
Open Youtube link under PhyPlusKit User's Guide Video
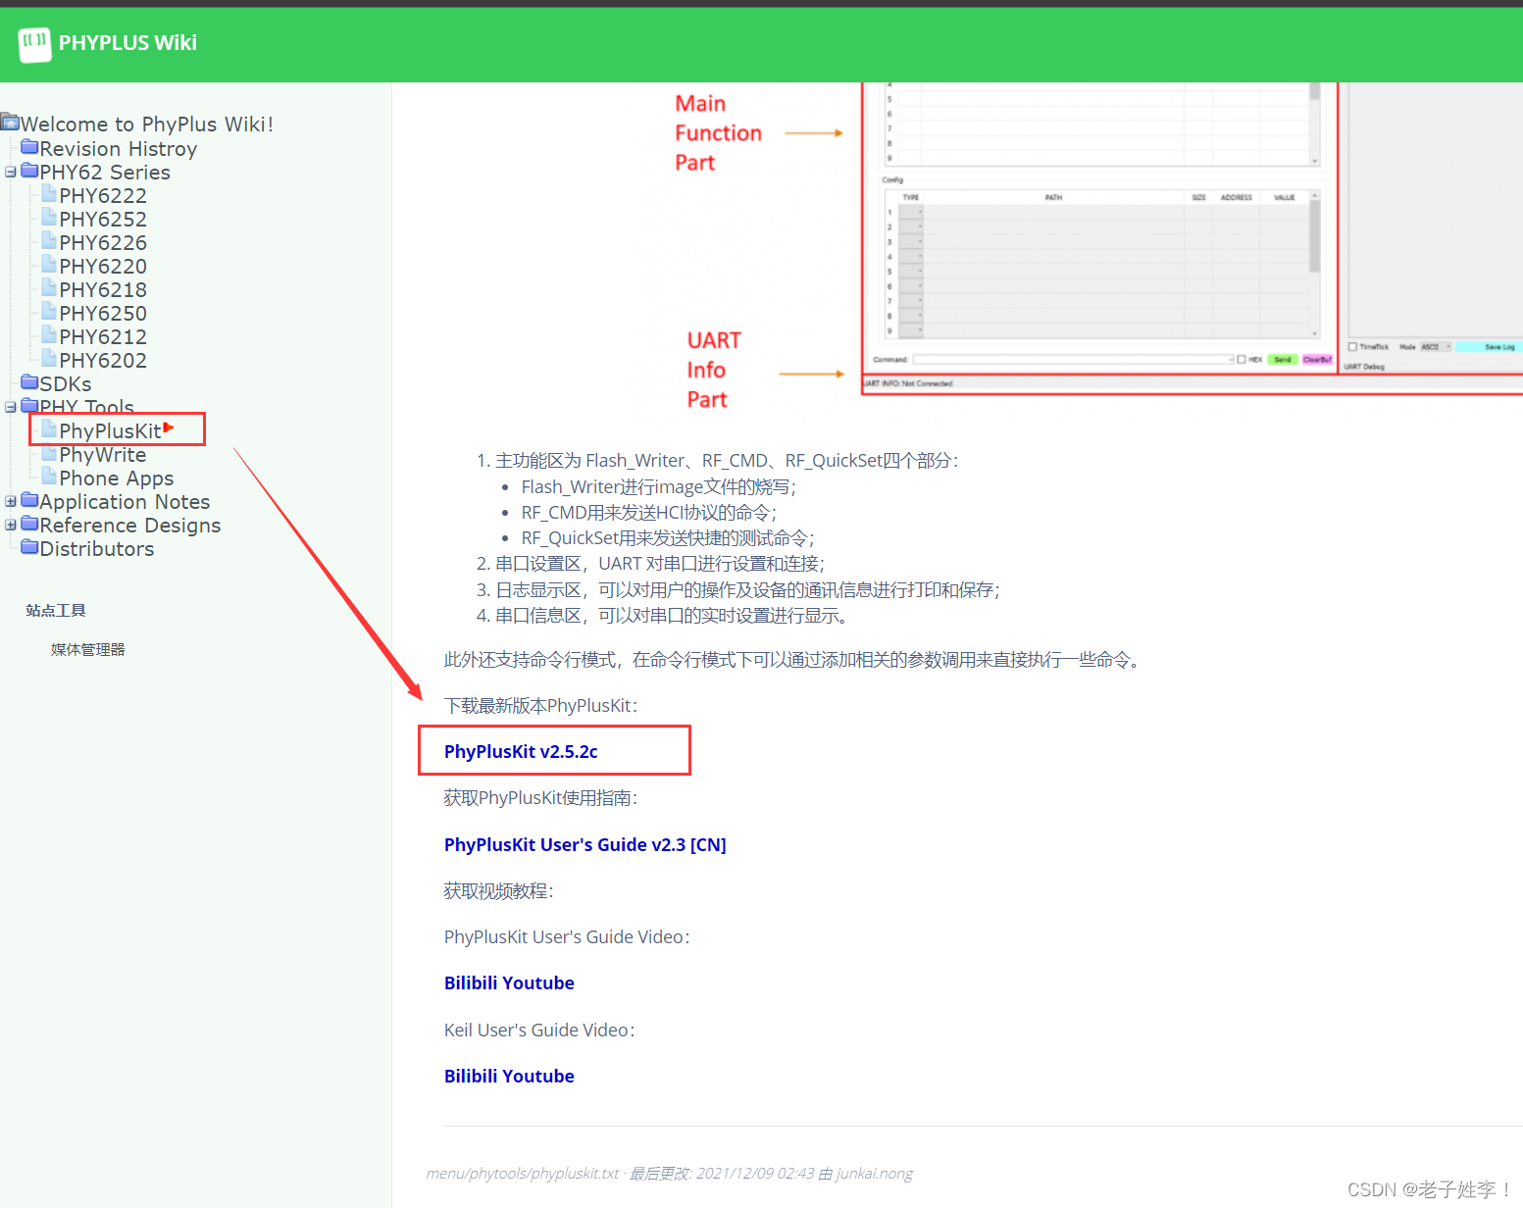pos(537,982)
